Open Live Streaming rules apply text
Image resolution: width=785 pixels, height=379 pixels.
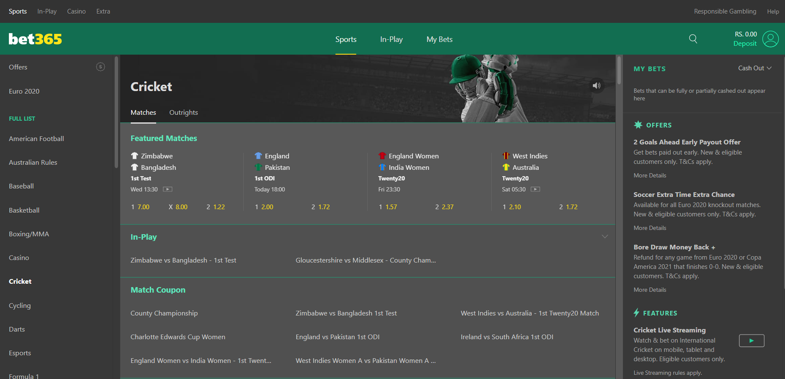click(x=668, y=373)
